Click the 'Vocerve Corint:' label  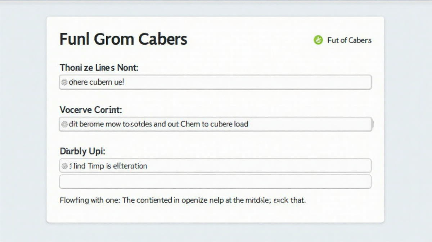tap(91, 109)
